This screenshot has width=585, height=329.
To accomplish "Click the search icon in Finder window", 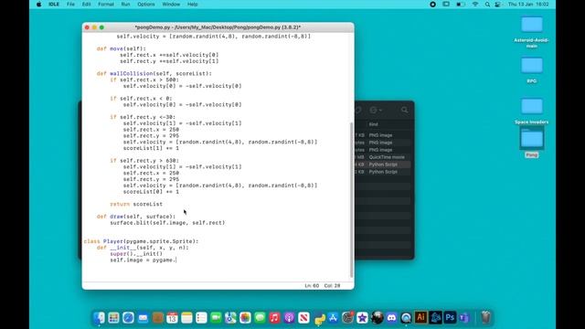I will coord(405,110).
